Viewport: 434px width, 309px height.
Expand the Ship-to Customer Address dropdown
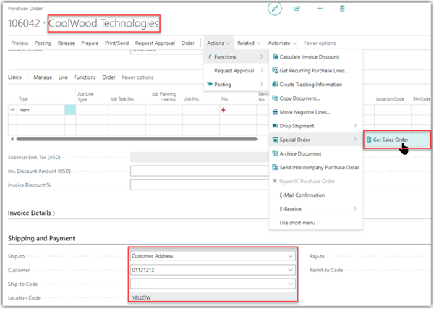point(290,256)
